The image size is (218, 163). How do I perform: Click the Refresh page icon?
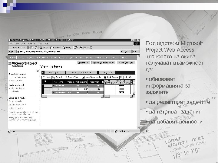32,48
